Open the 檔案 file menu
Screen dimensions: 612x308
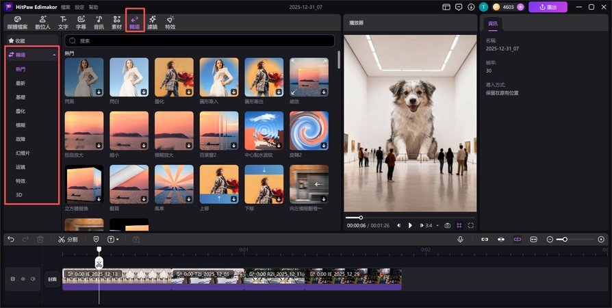point(65,7)
